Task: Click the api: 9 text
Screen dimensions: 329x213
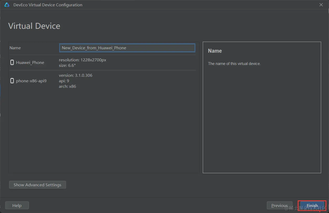Action: coord(64,81)
